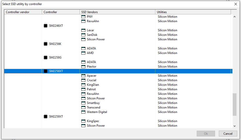
Task: Click the vertical scrollbar thumb
Action: [x=234, y=104]
